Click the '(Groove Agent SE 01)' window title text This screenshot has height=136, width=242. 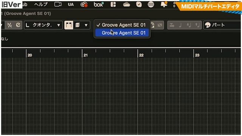click(x=27, y=14)
